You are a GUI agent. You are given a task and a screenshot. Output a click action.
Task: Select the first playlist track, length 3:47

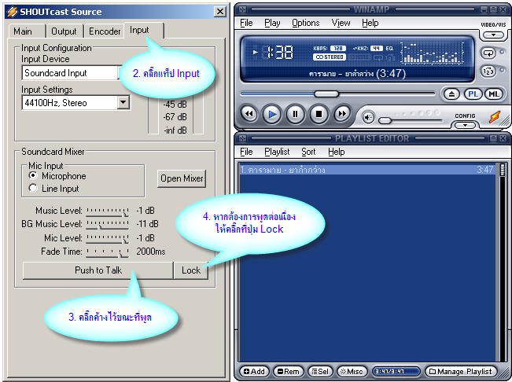[367, 169]
